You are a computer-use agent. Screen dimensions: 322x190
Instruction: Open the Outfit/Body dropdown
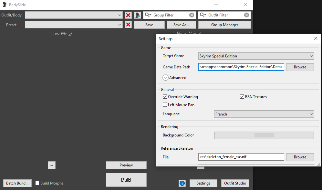click(74, 15)
